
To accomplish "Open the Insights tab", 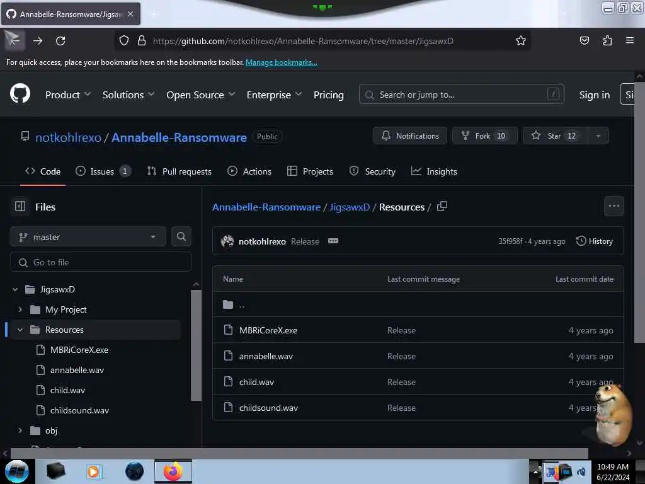I will click(x=434, y=171).
